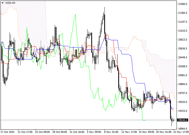Screen dimensions: 189x135
Task: Click price label 19894.0
Action: (x=183, y=84)
